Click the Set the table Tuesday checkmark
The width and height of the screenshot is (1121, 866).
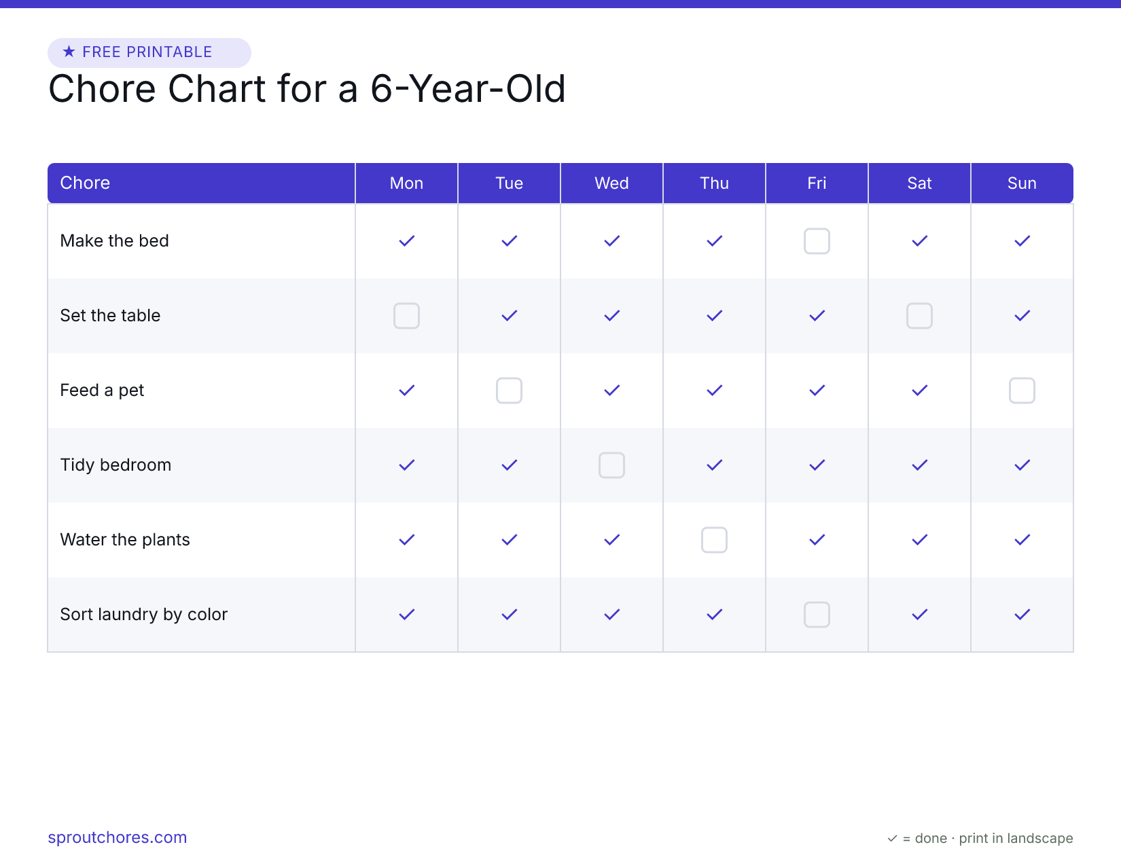[509, 316]
